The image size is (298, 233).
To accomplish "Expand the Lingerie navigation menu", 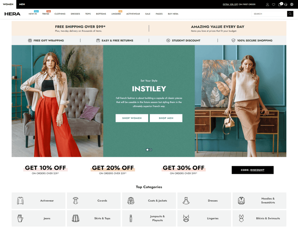I will [116, 14].
